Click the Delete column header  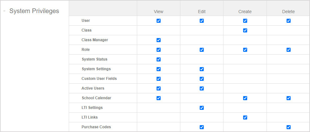point(288,12)
